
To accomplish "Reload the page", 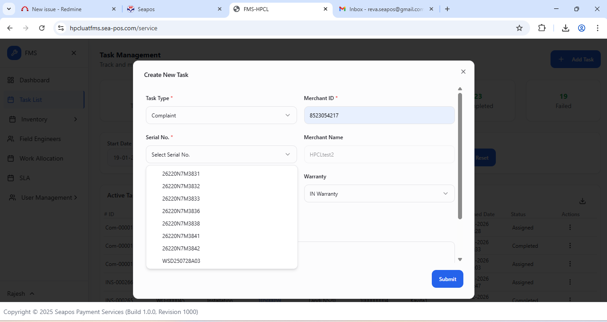I will click(42, 28).
